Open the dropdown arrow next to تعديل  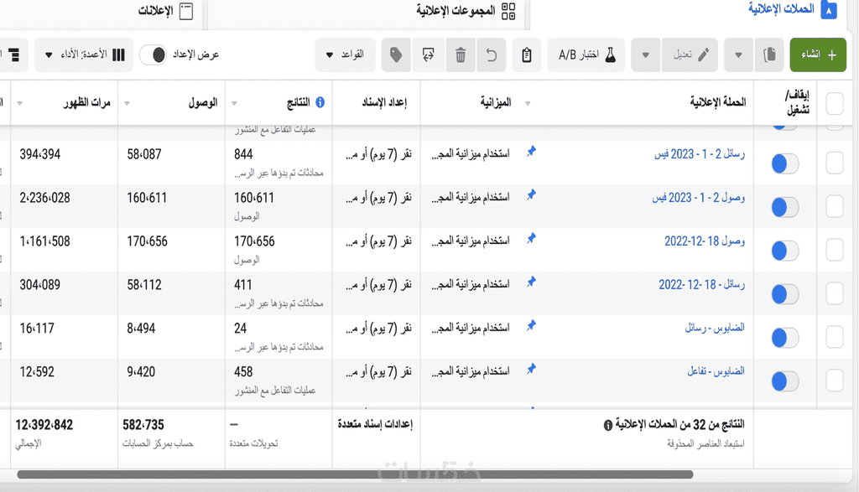(x=646, y=54)
